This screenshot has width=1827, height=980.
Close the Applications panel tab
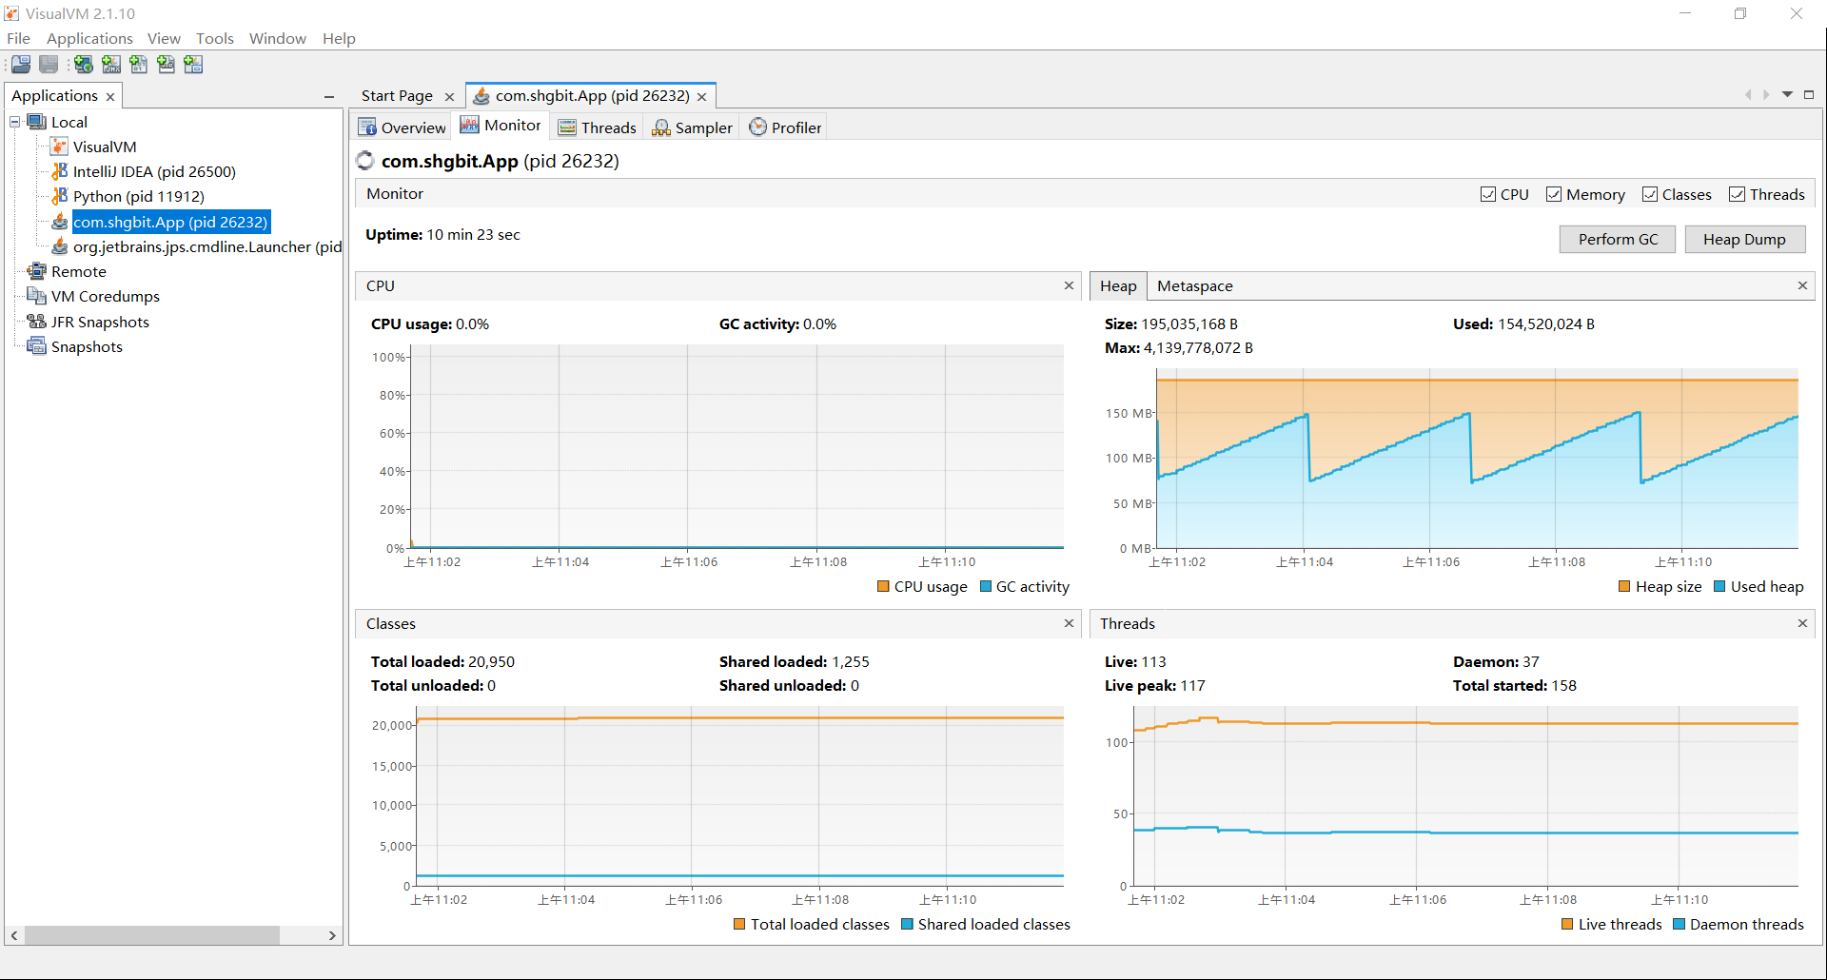(x=110, y=96)
